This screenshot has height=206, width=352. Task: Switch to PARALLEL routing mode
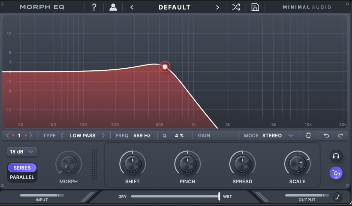tap(22, 178)
